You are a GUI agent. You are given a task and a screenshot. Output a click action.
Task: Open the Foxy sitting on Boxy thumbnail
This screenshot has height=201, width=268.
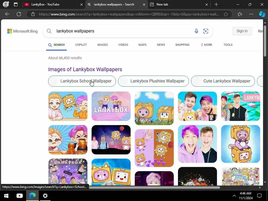pyautogui.click(x=241, y=144)
